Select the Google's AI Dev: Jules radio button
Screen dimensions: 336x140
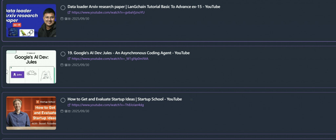63,54
